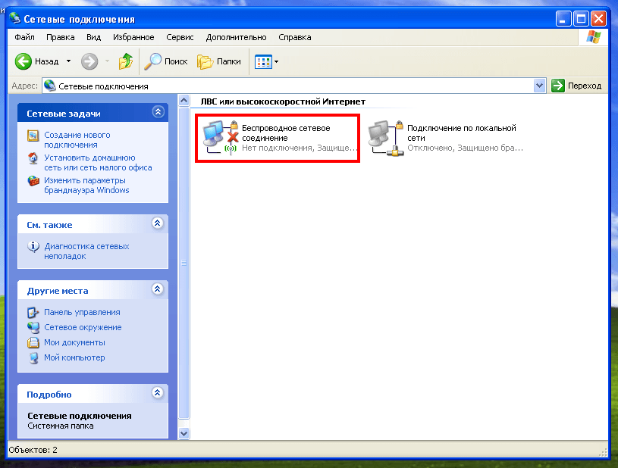The image size is (618, 468).
Task: Open Мой компьютер link
Action: (x=74, y=357)
